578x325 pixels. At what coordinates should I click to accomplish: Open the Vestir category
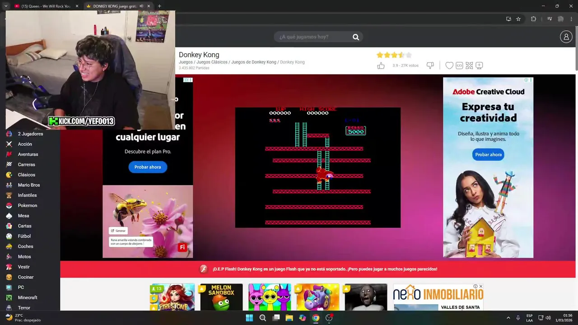tap(24, 267)
